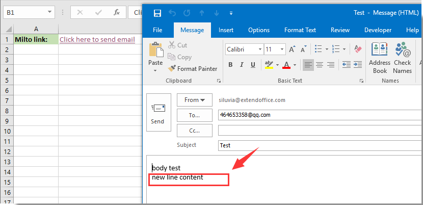This screenshot has width=423, height=205.
Task: Click Excel Insert Function fx icon
Action: [x=117, y=12]
